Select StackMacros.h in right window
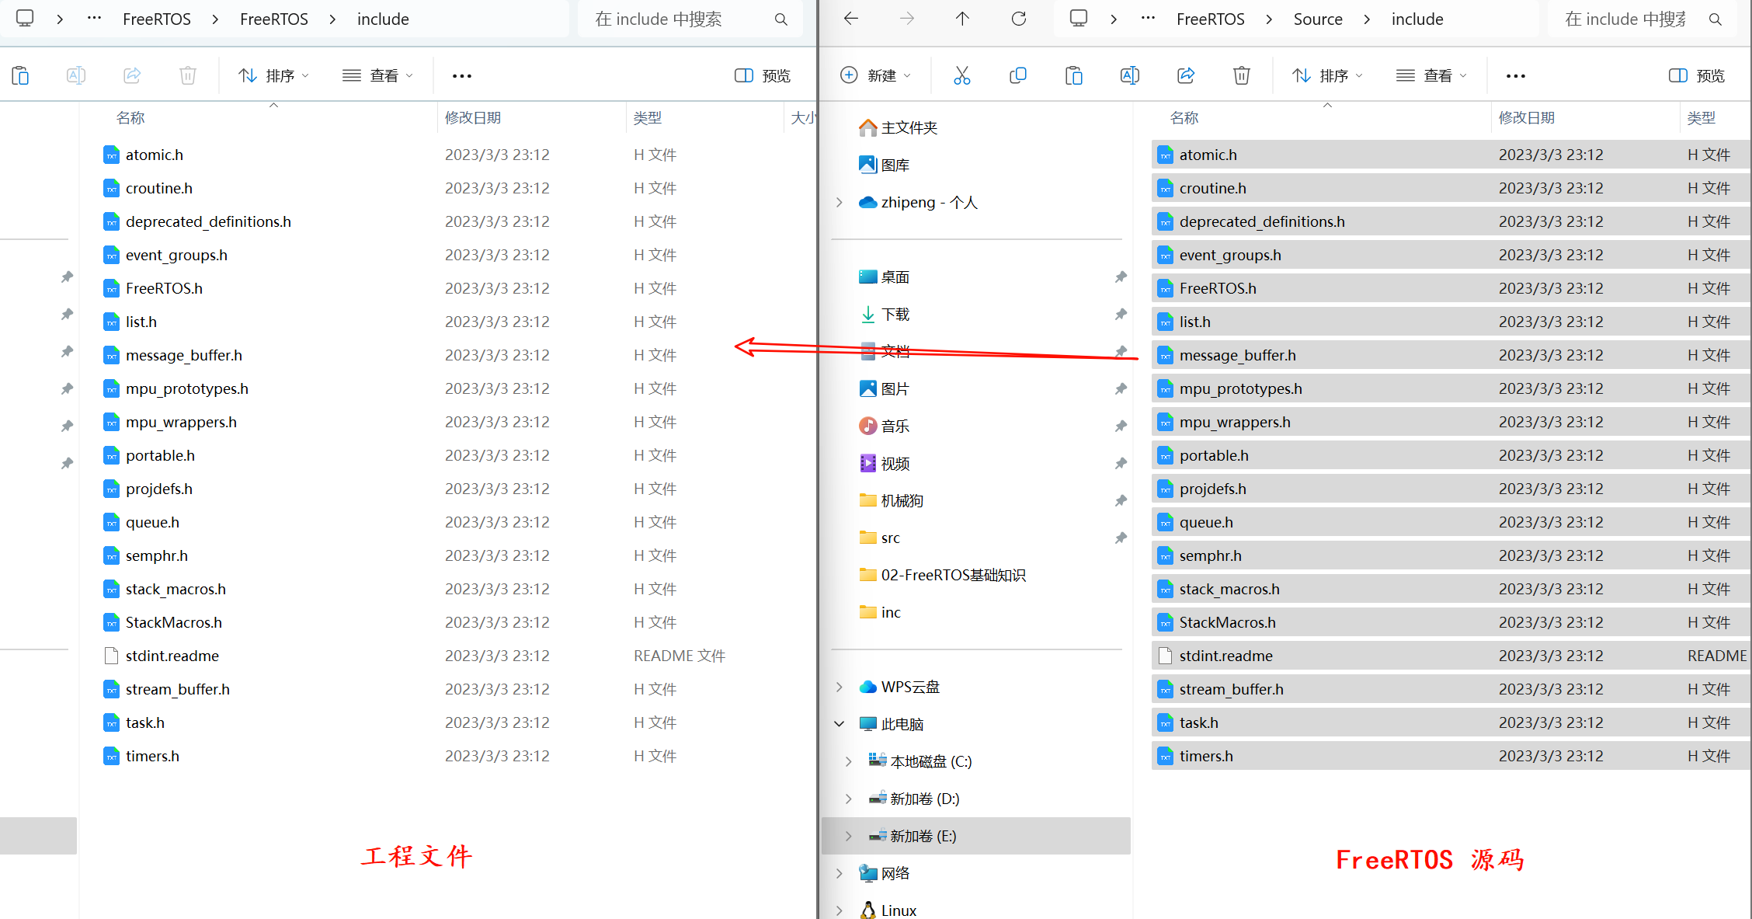1752x919 pixels. pos(1451,622)
